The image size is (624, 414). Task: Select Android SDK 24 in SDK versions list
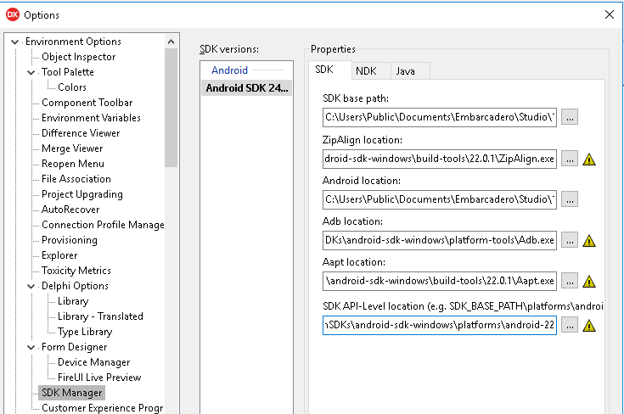246,87
